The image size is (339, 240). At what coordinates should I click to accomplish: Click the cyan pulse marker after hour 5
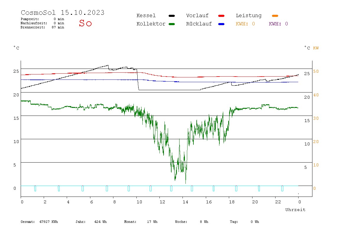(x=83, y=188)
